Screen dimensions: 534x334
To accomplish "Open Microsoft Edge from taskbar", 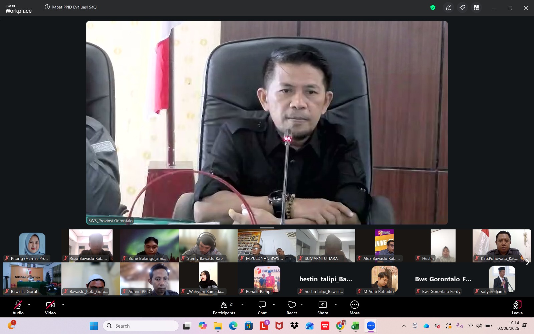I will point(233,326).
